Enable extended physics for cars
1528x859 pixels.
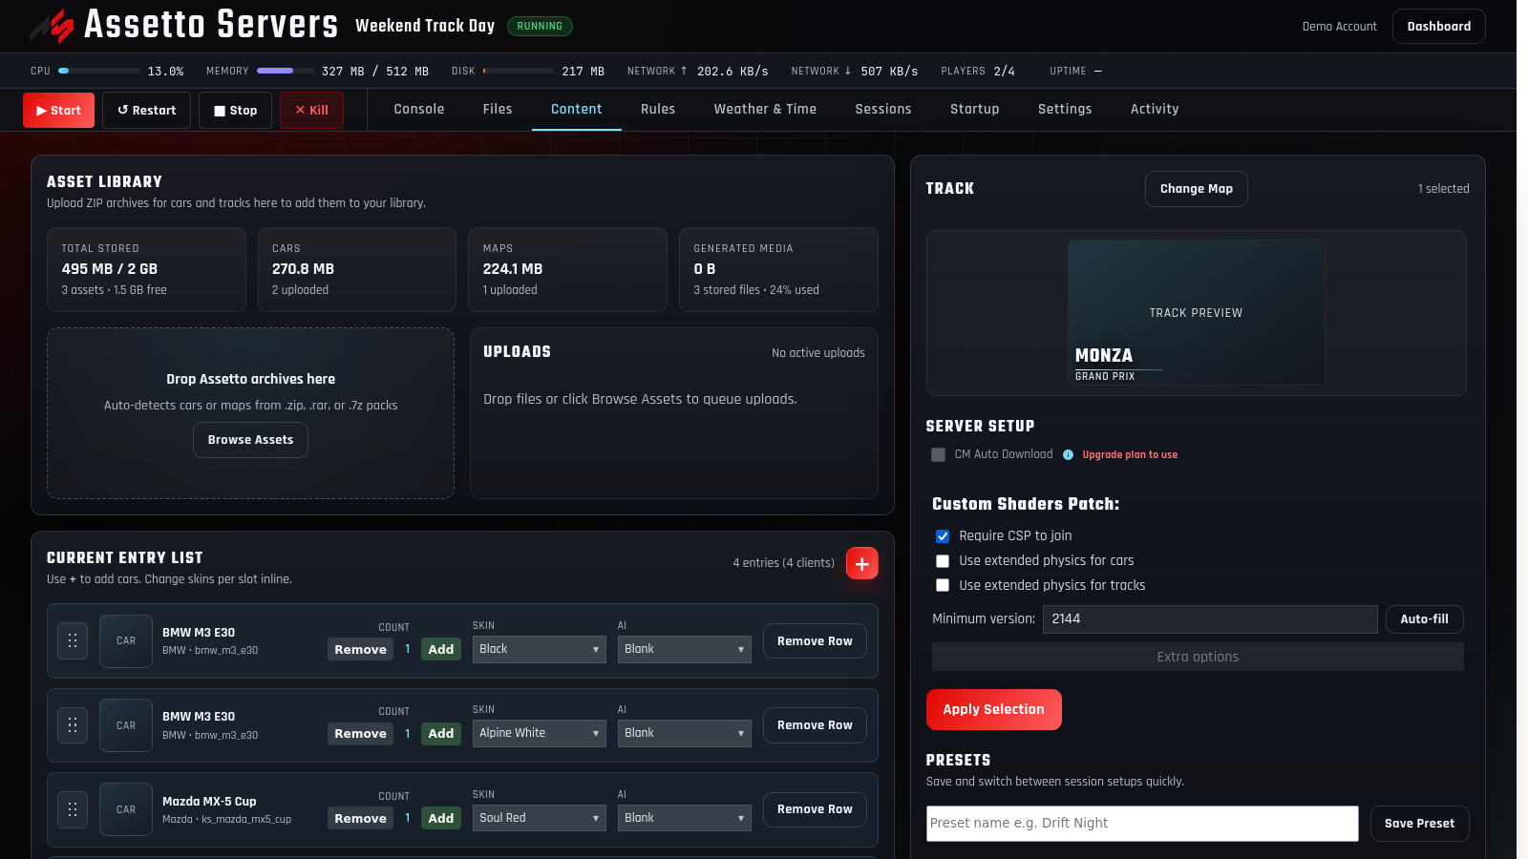click(x=943, y=561)
